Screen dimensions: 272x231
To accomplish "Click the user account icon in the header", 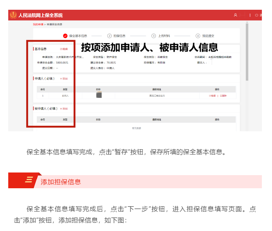I will [x=235, y=15].
